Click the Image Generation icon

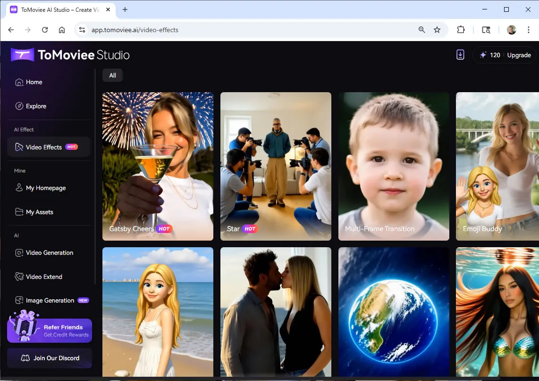tap(19, 301)
